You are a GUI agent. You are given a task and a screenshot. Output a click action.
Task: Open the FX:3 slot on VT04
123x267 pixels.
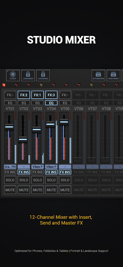click(x=51, y=95)
